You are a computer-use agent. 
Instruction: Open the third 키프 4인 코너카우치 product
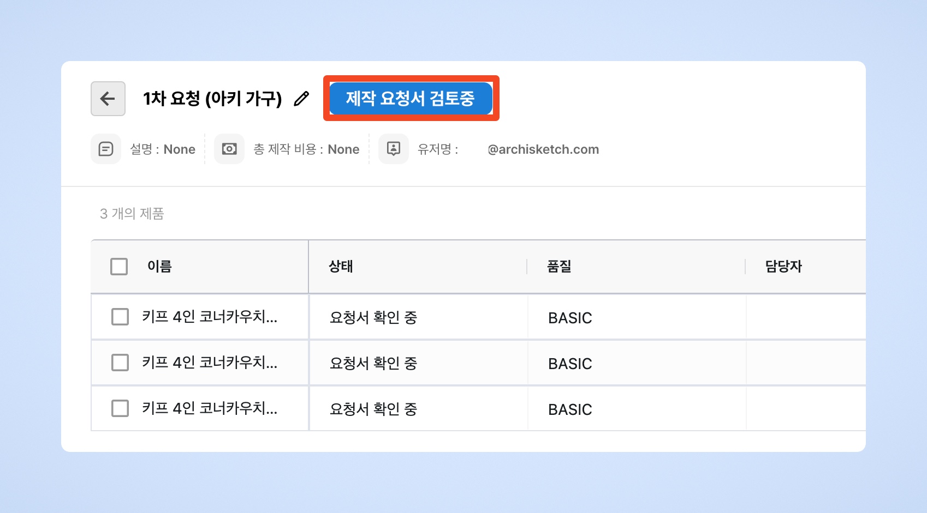point(210,408)
